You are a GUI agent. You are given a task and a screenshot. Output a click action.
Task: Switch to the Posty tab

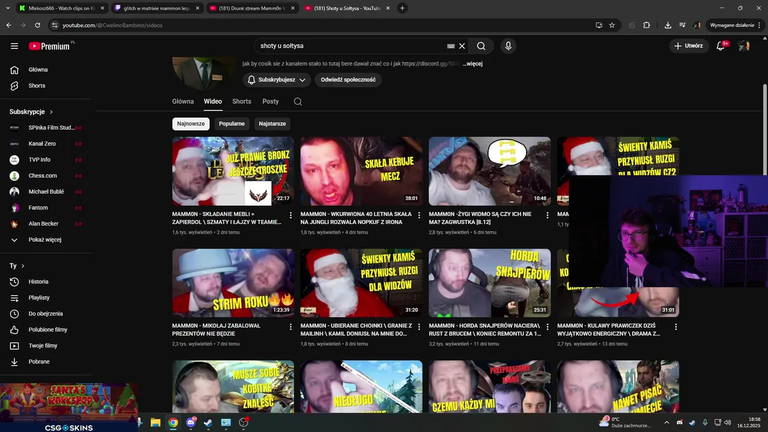click(271, 101)
